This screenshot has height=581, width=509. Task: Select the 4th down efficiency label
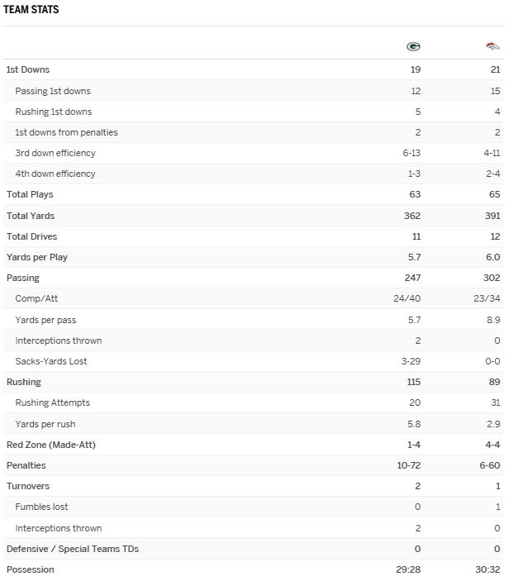point(55,174)
